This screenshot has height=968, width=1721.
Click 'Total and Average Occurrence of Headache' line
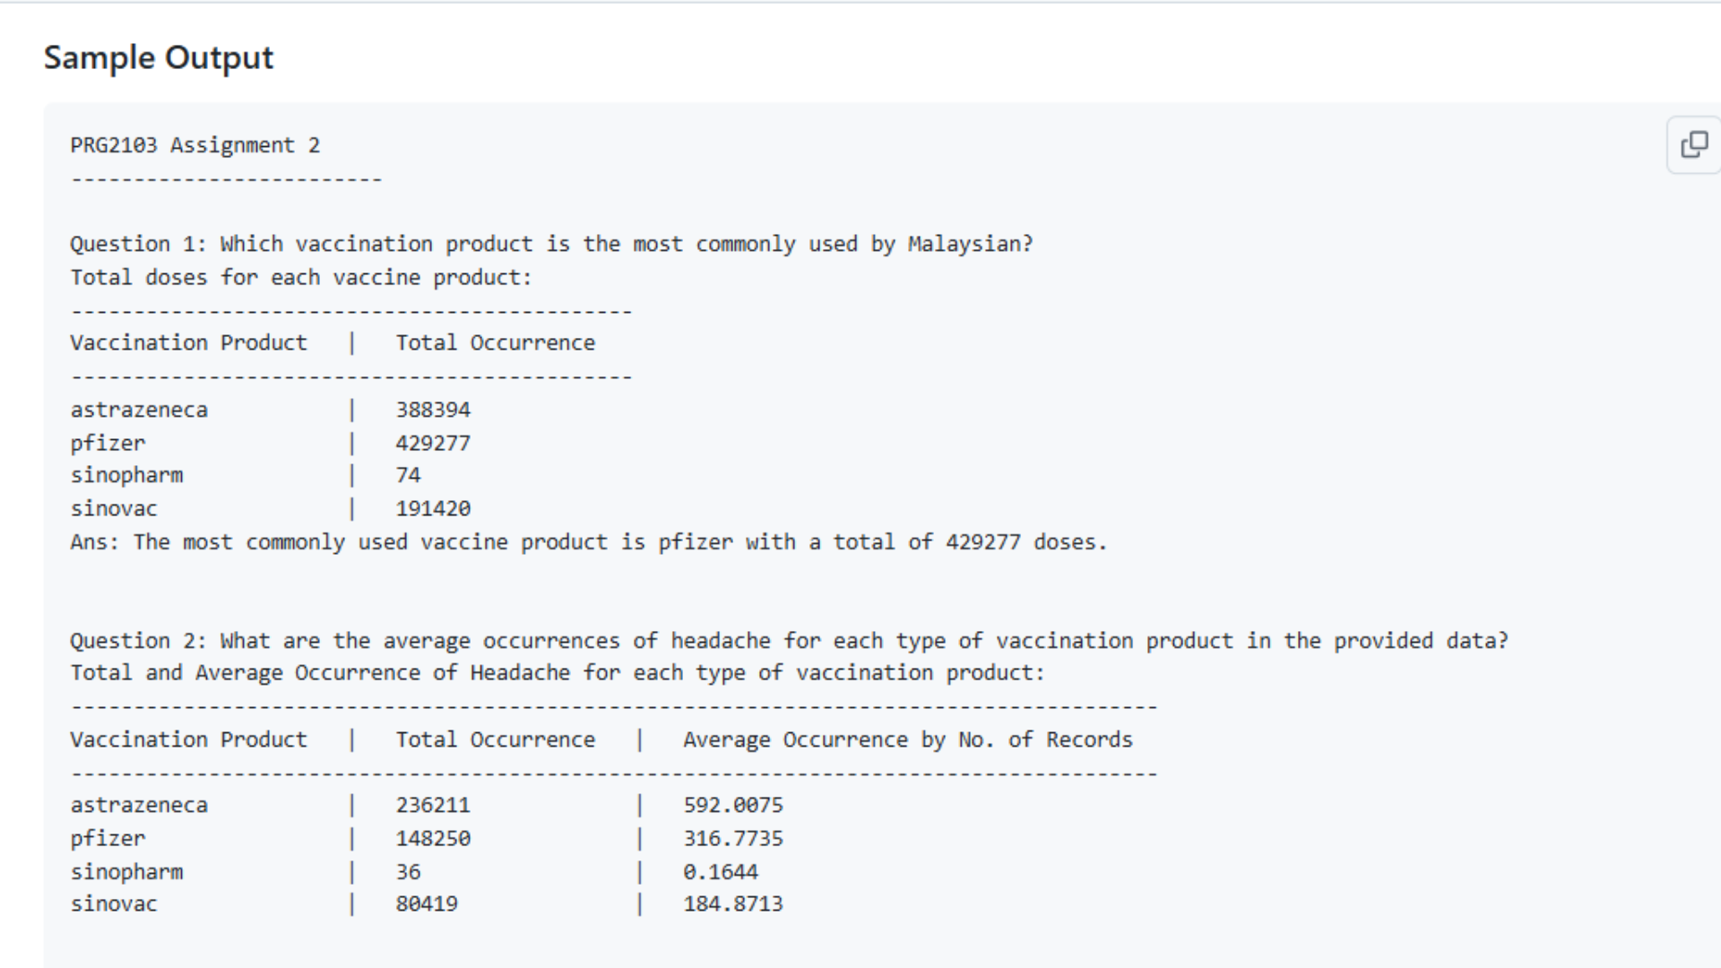557,672
